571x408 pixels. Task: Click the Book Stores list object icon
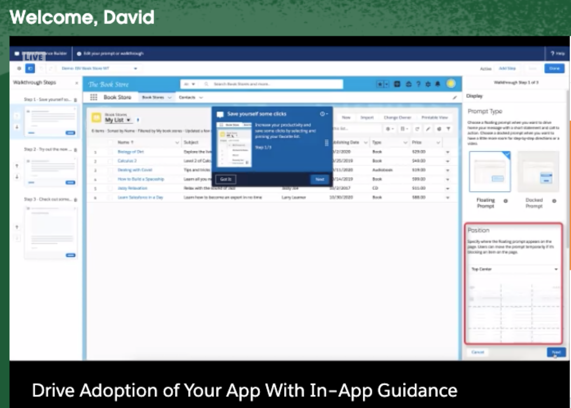97,118
